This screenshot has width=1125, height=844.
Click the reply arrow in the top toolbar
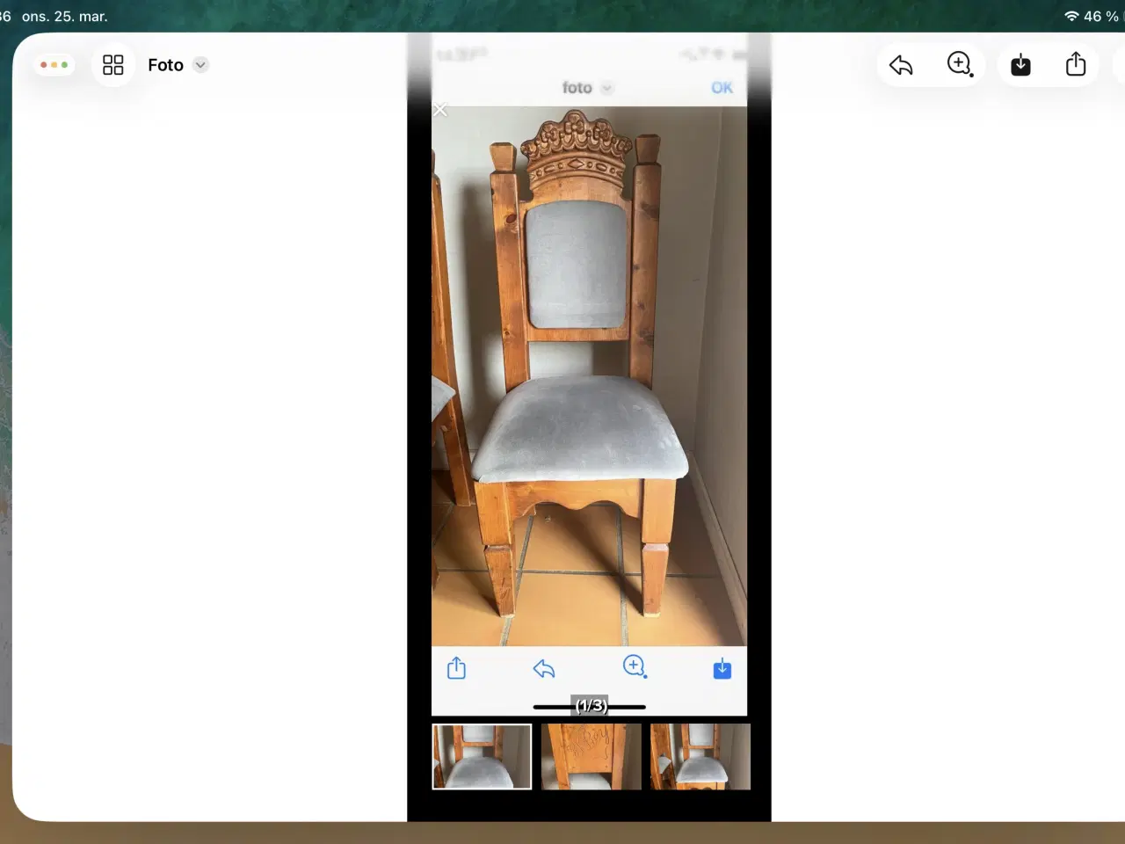[x=901, y=65]
